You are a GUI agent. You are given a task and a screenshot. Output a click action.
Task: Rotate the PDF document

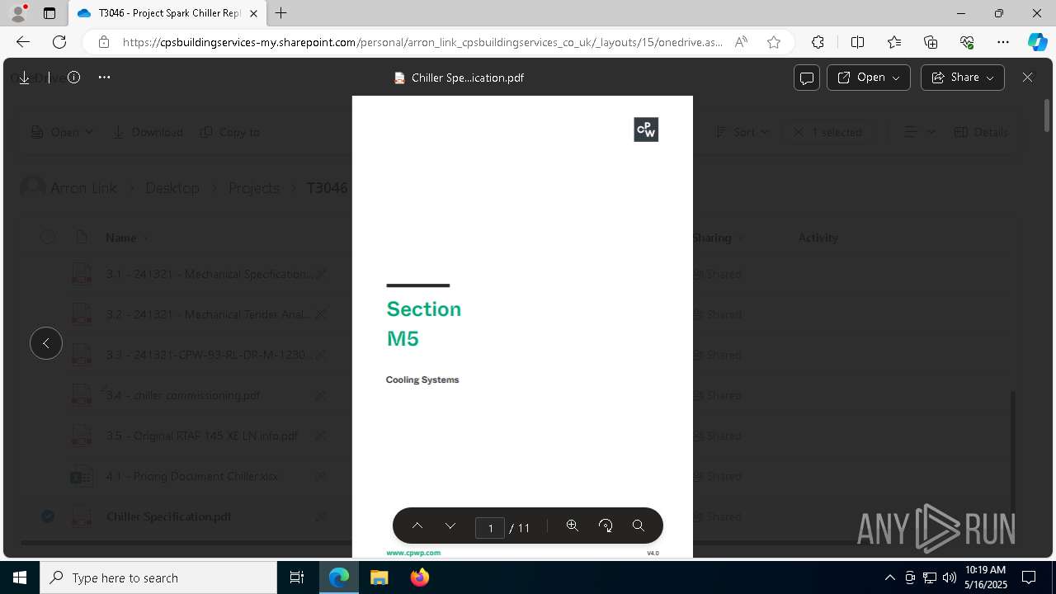tap(606, 526)
